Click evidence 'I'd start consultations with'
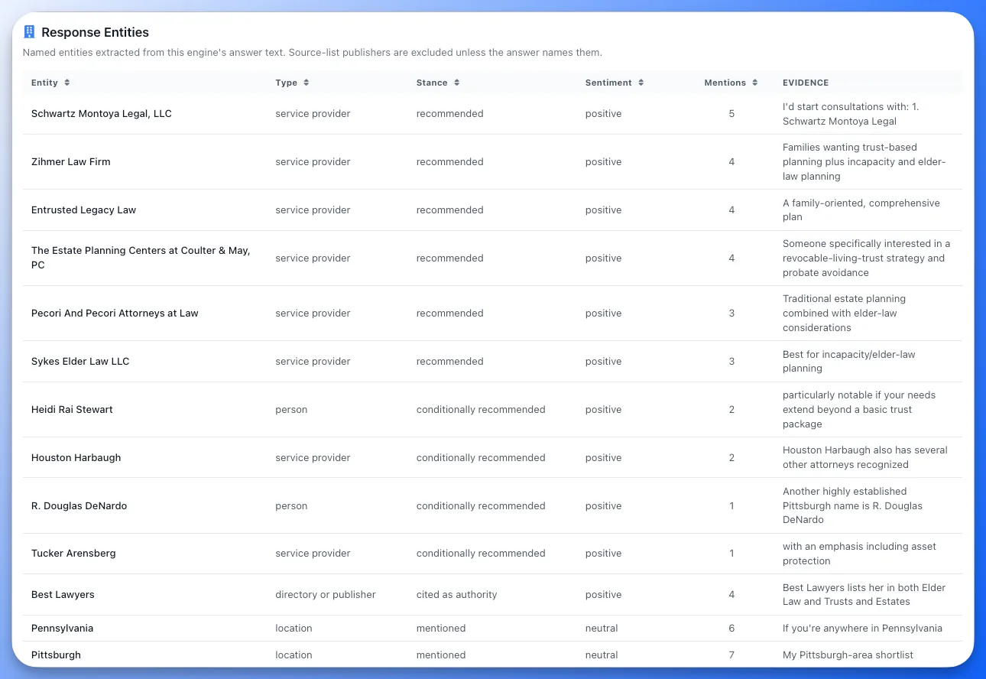The image size is (986, 679). [851, 114]
